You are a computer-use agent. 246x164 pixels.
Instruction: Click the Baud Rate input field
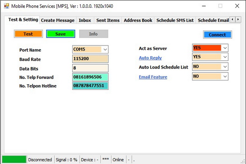pos(90,59)
